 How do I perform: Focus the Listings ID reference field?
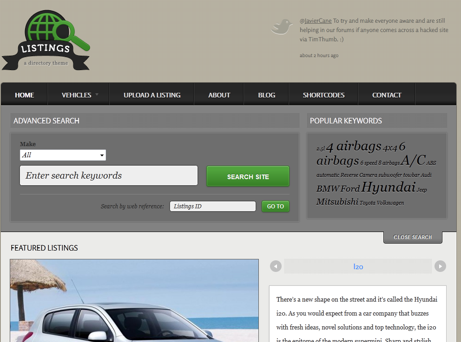pyautogui.click(x=212, y=206)
